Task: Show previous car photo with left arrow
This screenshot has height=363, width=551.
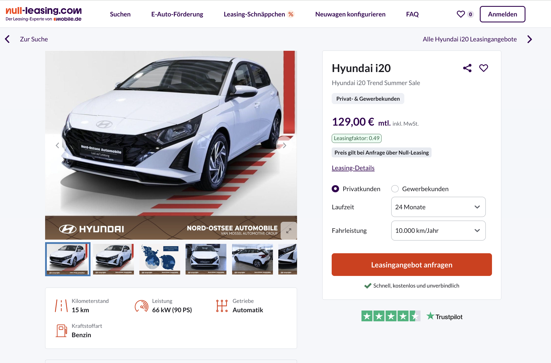Action: [57, 145]
